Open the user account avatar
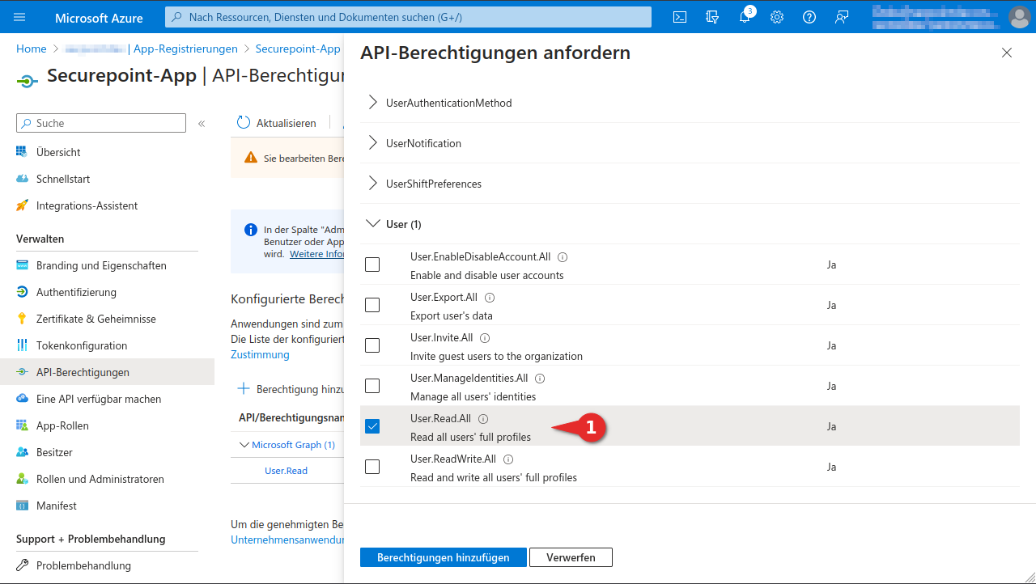1036x584 pixels. (x=1019, y=17)
